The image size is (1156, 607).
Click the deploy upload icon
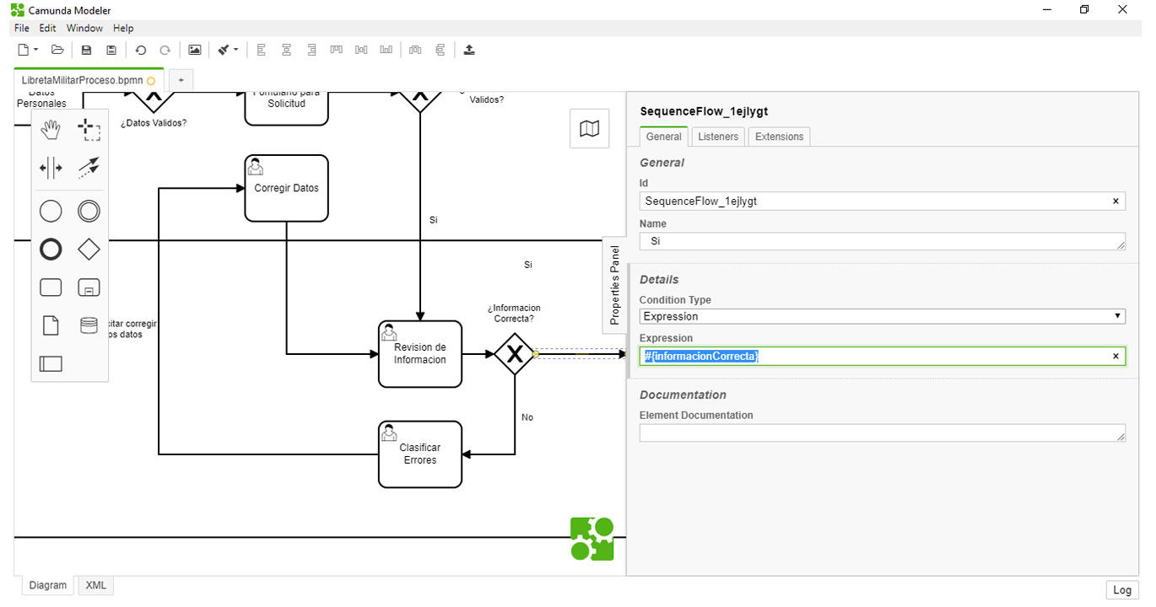pyautogui.click(x=469, y=50)
